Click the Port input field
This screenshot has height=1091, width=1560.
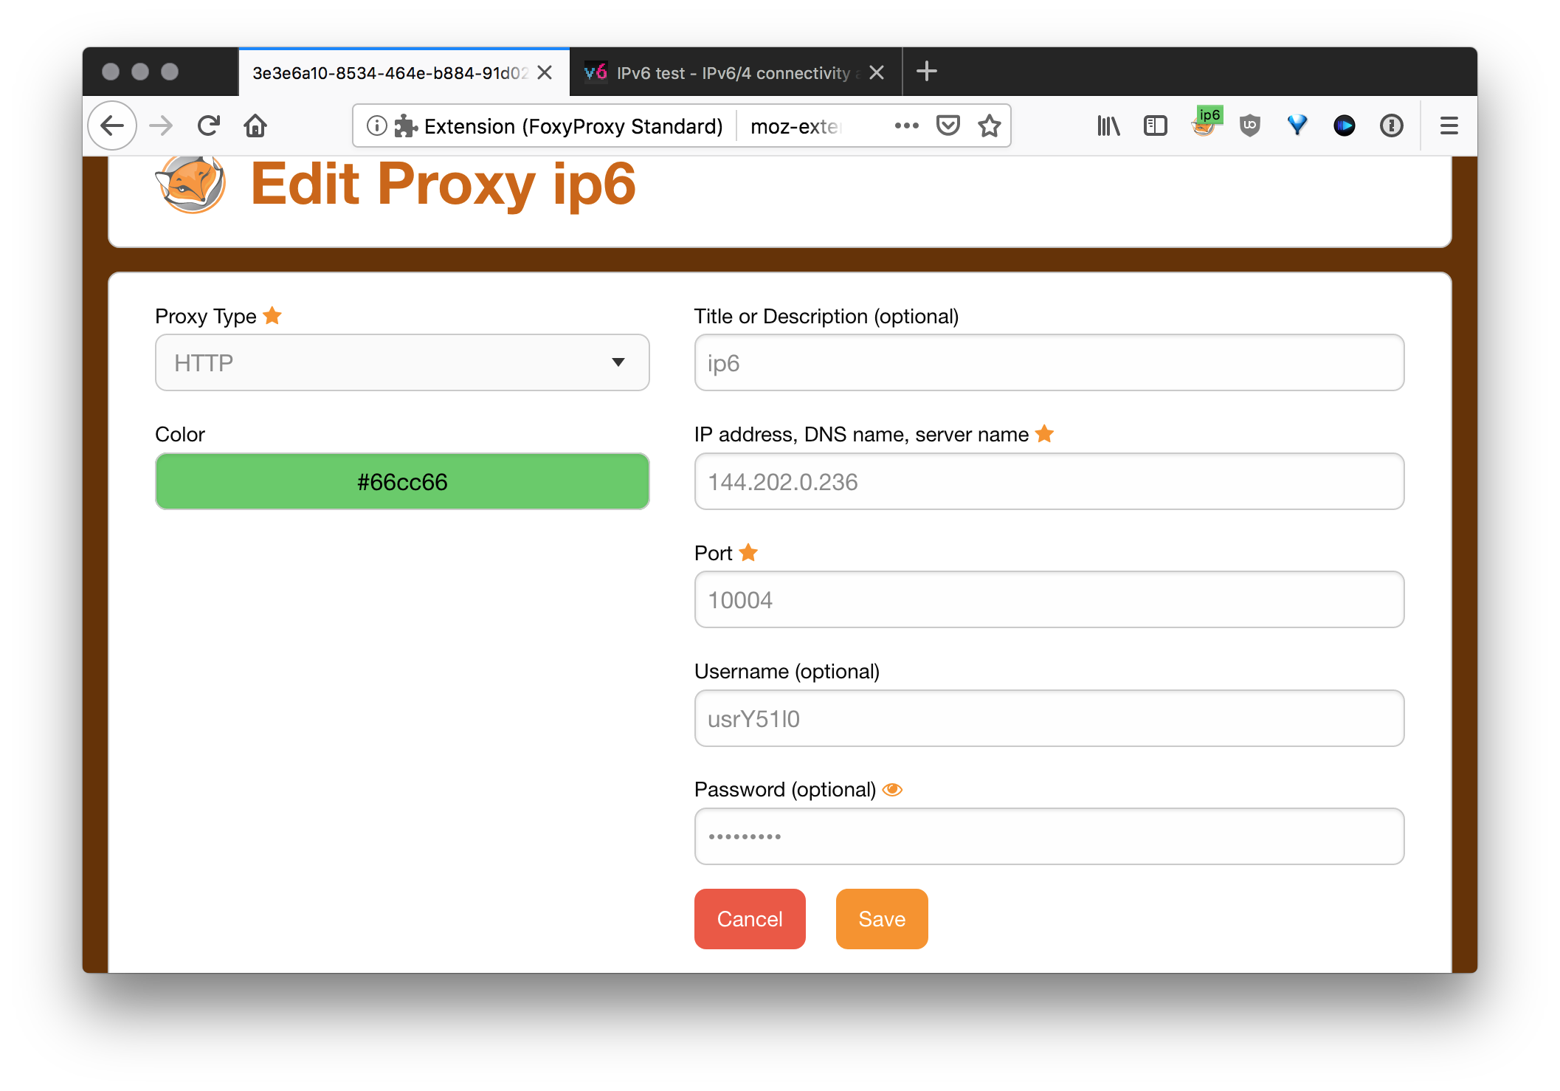click(1049, 599)
